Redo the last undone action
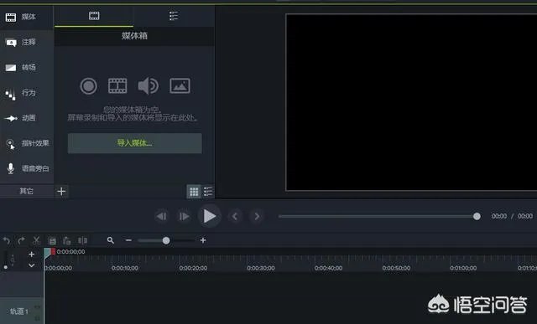This screenshot has height=324, width=537. pos(21,240)
